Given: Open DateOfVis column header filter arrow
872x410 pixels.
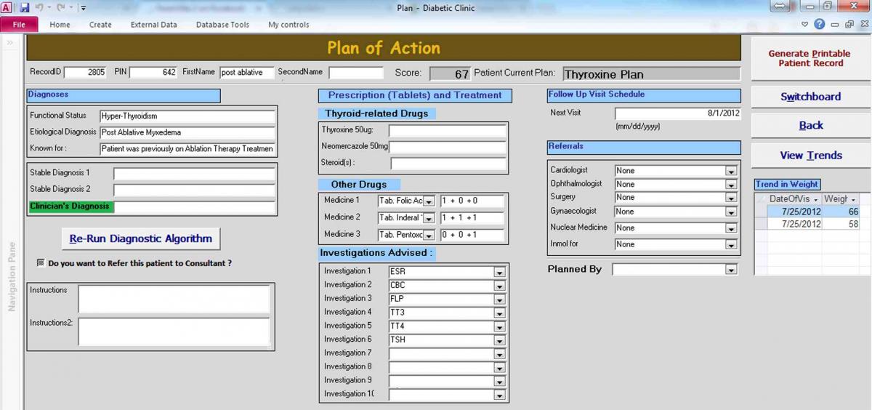Looking at the screenshot, I should (x=816, y=199).
